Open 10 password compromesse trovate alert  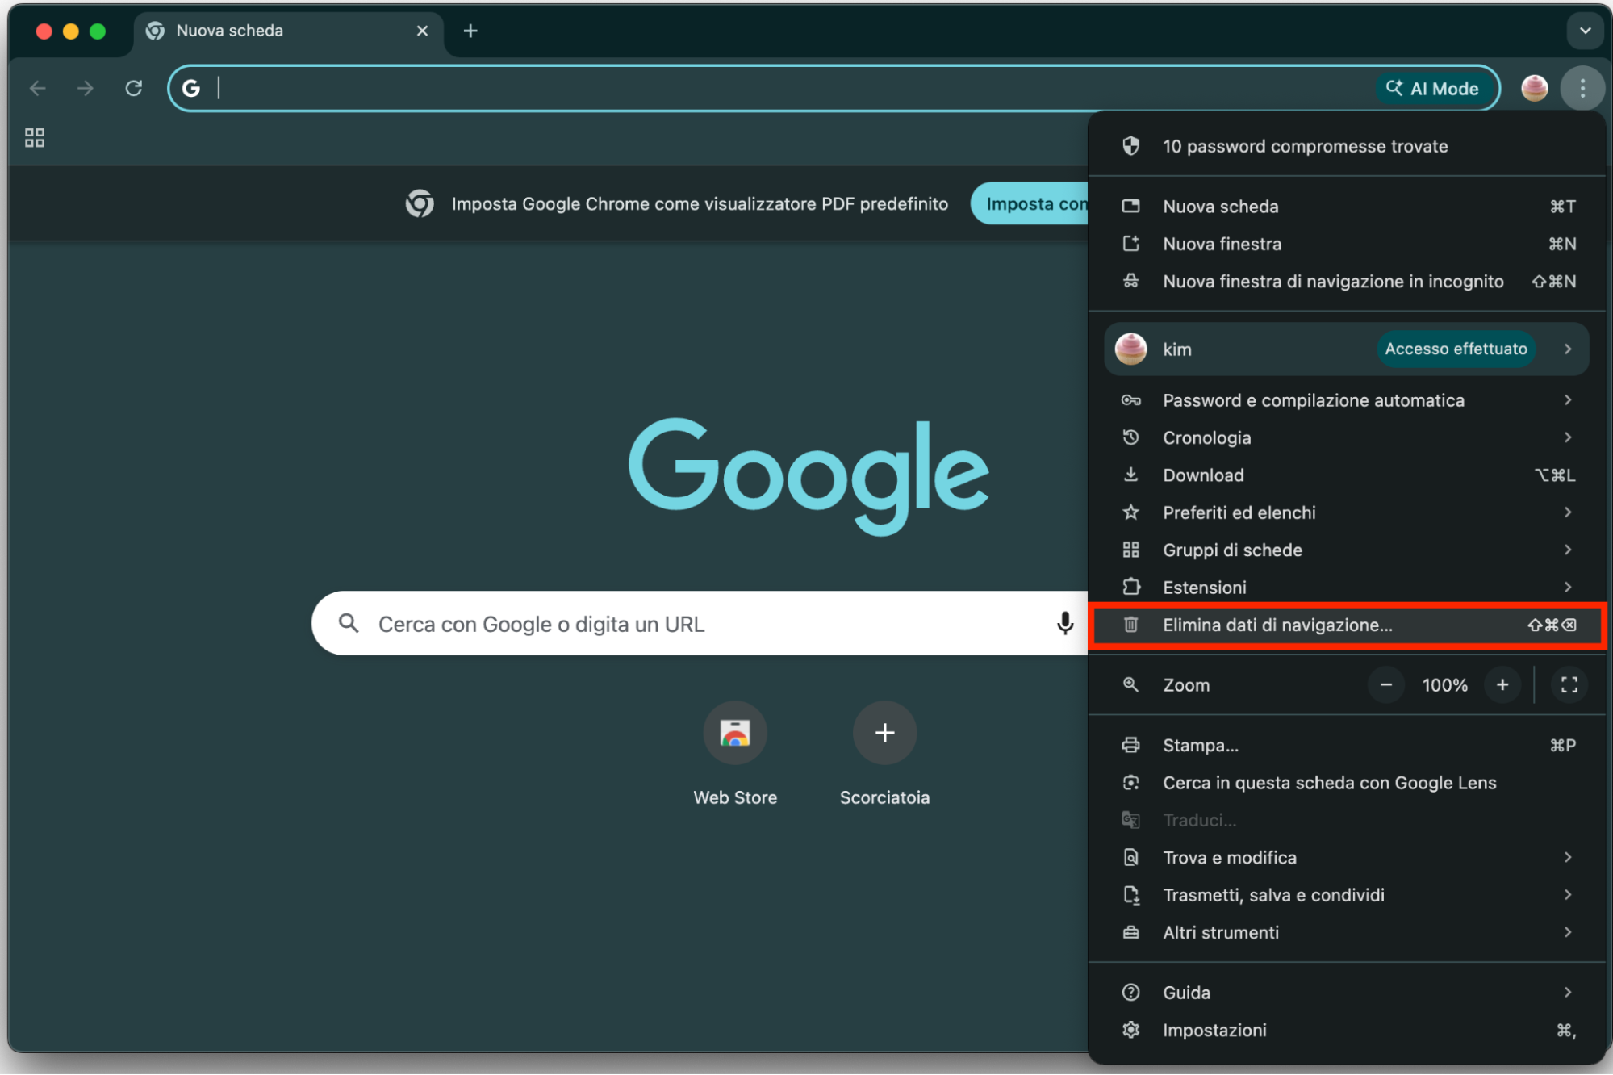tap(1346, 146)
